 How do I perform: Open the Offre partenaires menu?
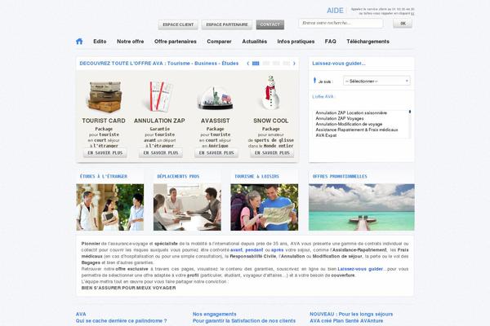click(176, 42)
